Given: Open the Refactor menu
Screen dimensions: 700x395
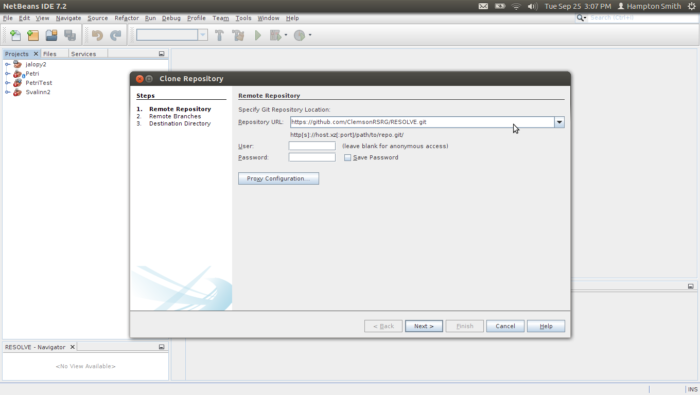Looking at the screenshot, I should [x=127, y=18].
